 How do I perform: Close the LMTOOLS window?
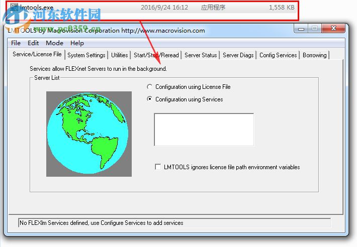[333, 29]
